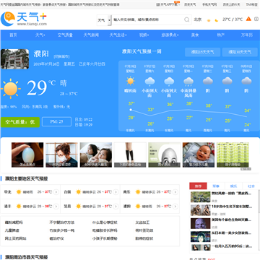Open the 天气 search type dropdown
The height and width of the screenshot is (260, 260).
click(x=104, y=20)
